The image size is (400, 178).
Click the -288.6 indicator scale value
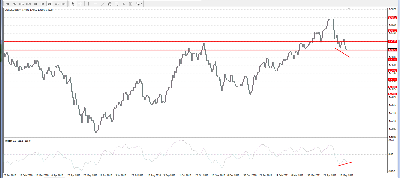click(x=392, y=171)
